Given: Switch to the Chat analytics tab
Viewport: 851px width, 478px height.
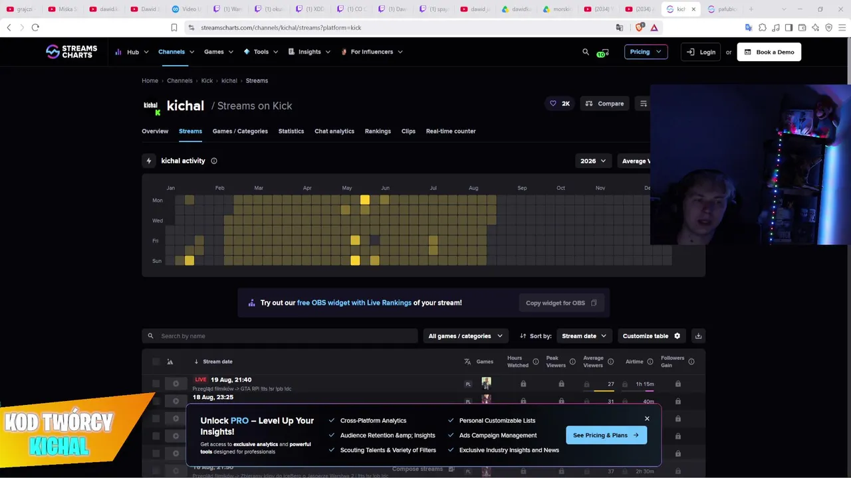Looking at the screenshot, I should point(334,131).
